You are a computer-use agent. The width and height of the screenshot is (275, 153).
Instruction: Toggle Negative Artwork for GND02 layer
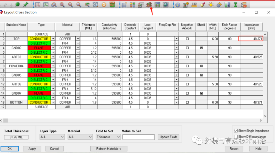pos(187,48)
